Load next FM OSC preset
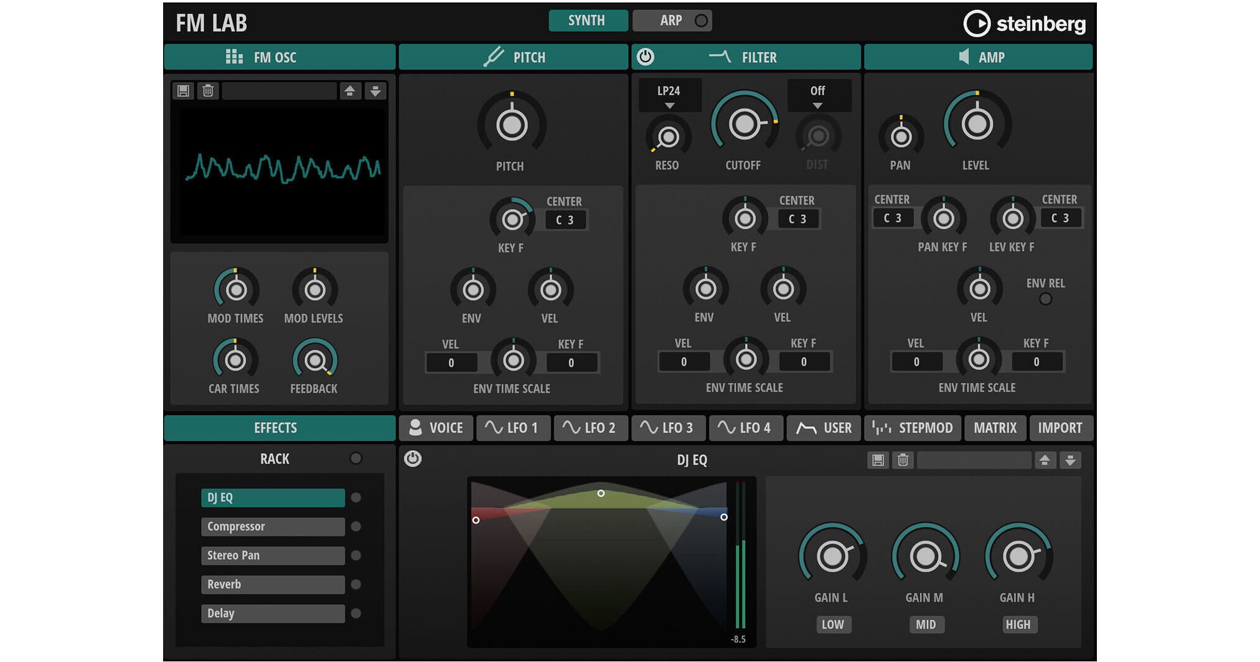Viewport: 1260px width, 662px height. click(375, 91)
